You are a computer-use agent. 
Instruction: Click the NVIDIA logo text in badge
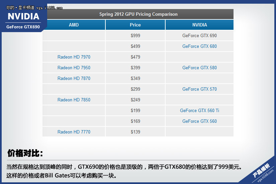point(23,16)
